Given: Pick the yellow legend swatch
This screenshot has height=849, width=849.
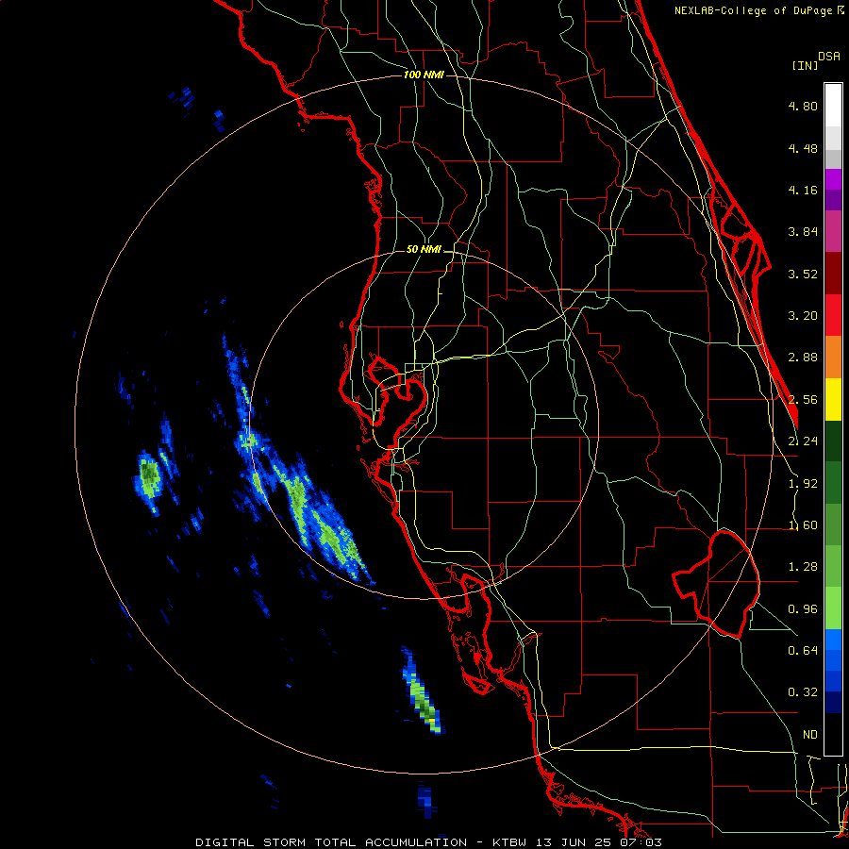Looking at the screenshot, I should (833, 400).
